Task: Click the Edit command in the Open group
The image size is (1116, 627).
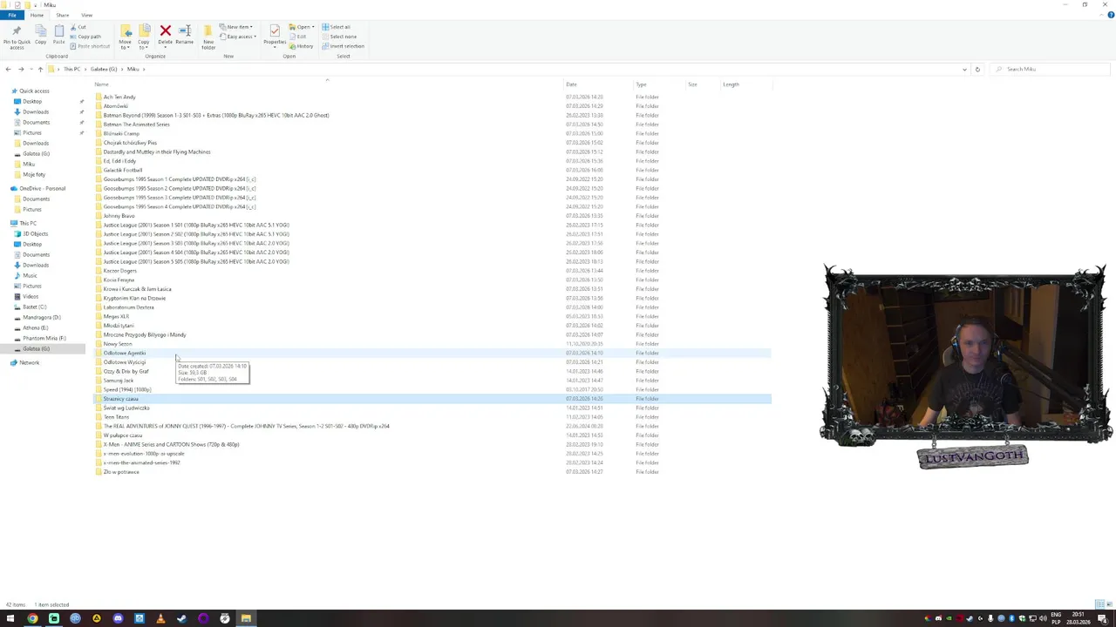Action: tap(299, 37)
